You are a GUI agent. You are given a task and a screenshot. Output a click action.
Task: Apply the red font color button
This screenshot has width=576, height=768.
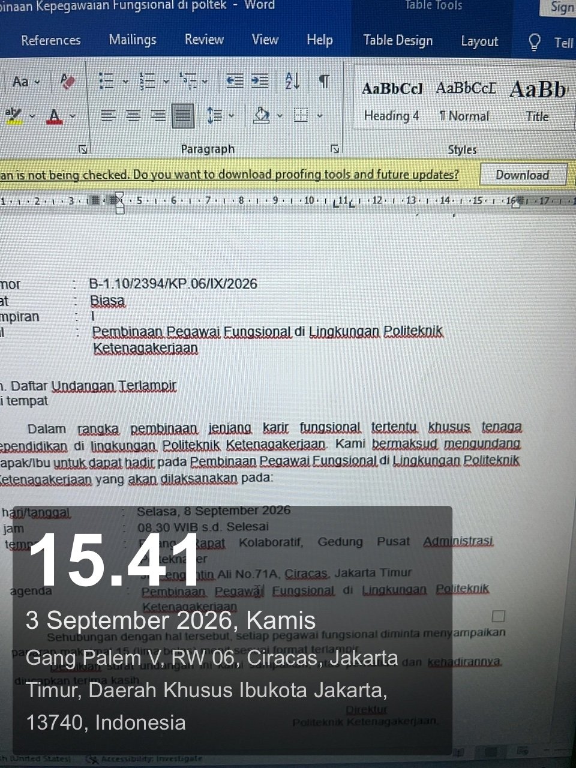tap(55, 116)
